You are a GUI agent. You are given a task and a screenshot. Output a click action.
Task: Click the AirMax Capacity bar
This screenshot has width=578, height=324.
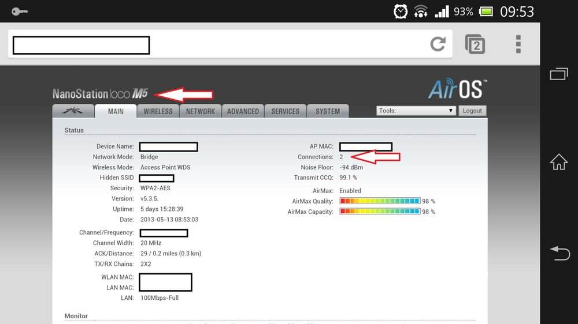pos(380,212)
